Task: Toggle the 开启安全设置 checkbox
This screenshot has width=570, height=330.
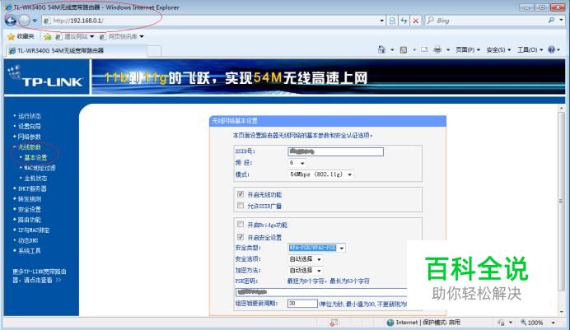Action: coord(241,237)
